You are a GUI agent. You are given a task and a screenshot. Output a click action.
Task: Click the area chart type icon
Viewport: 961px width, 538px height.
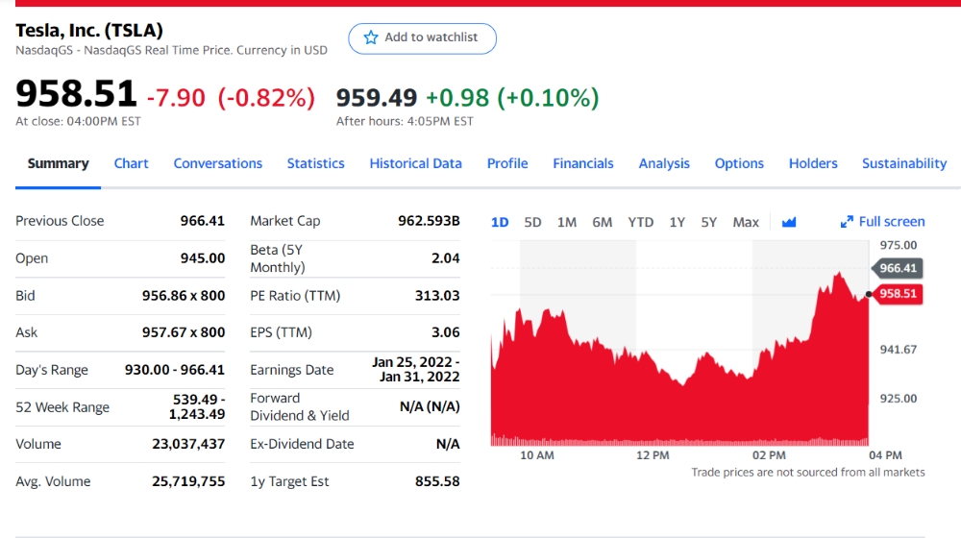click(789, 222)
